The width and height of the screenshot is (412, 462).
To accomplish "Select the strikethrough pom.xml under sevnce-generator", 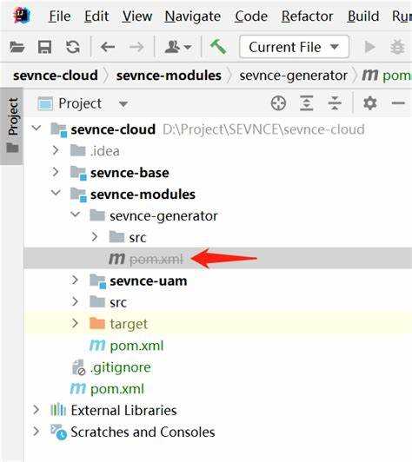I will (x=218, y=259).
